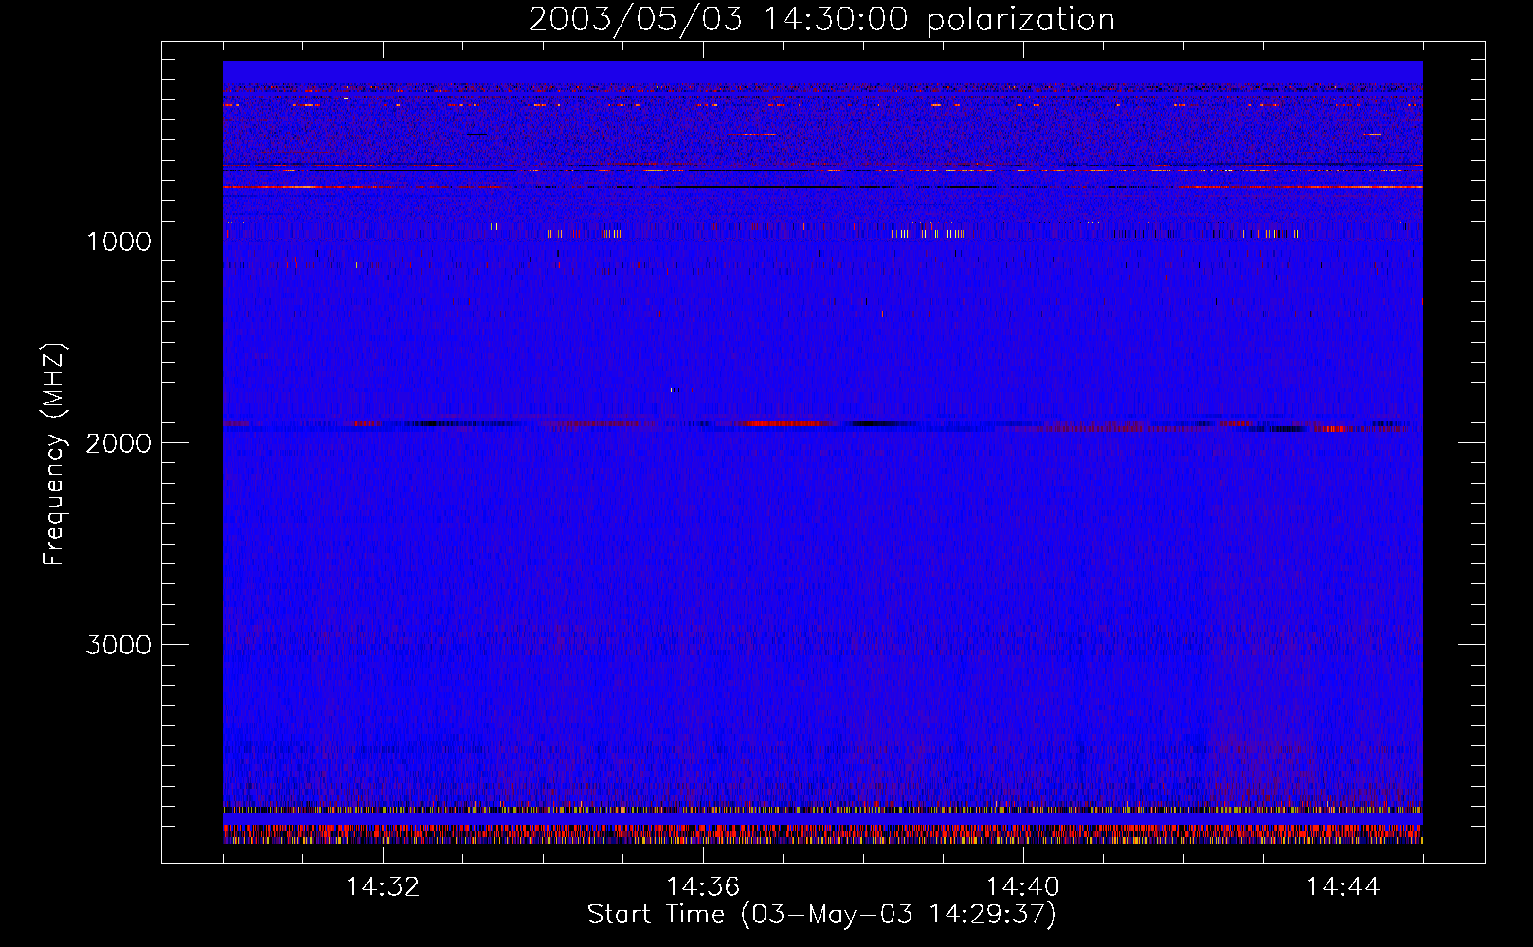Click the 'Frequency (MHZ)' axis title
The image size is (1533, 947).
[55, 455]
